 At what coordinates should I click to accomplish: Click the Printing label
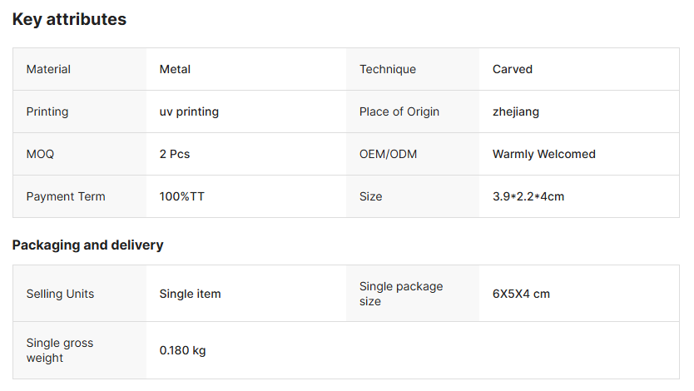click(x=47, y=111)
